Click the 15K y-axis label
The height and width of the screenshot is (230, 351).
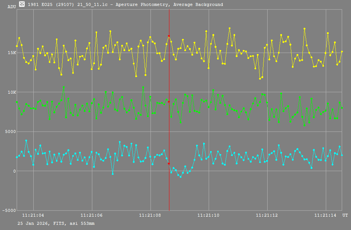click(12, 53)
